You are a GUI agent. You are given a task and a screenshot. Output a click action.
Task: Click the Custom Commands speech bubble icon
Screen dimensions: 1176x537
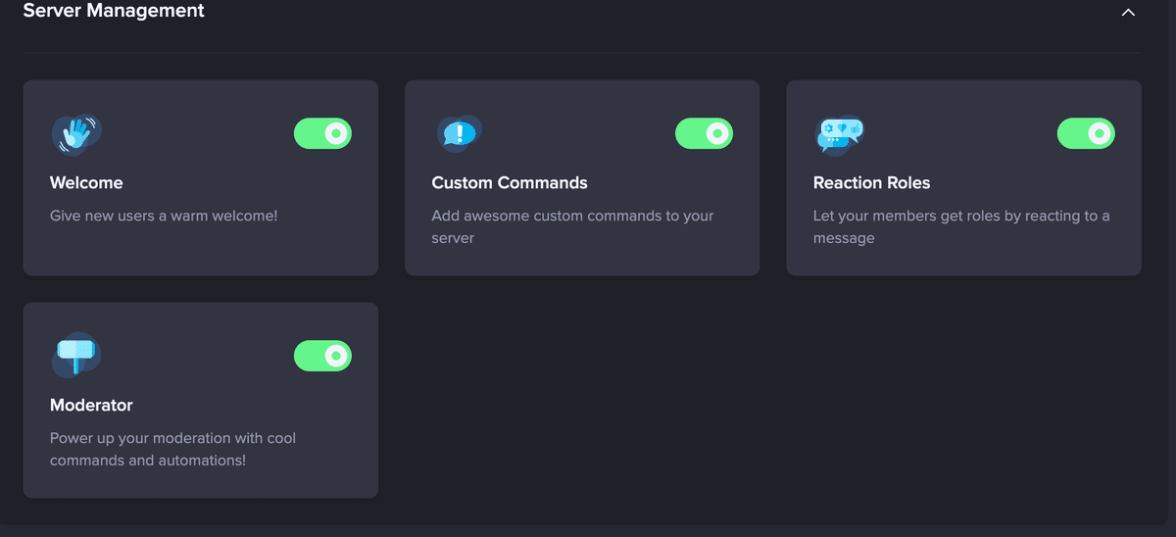tap(459, 134)
